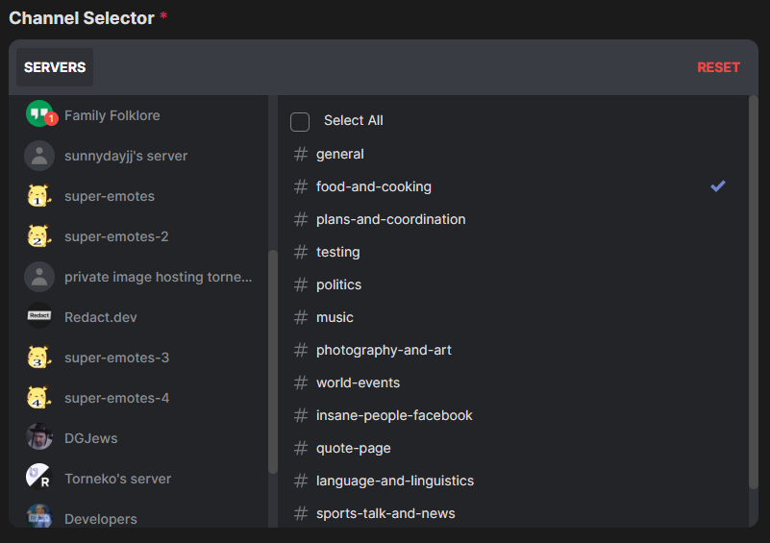Select the super-emotes-2 server icon
770x543 pixels.
(x=39, y=236)
